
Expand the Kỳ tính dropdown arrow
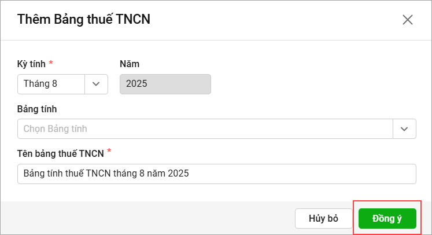97,84
